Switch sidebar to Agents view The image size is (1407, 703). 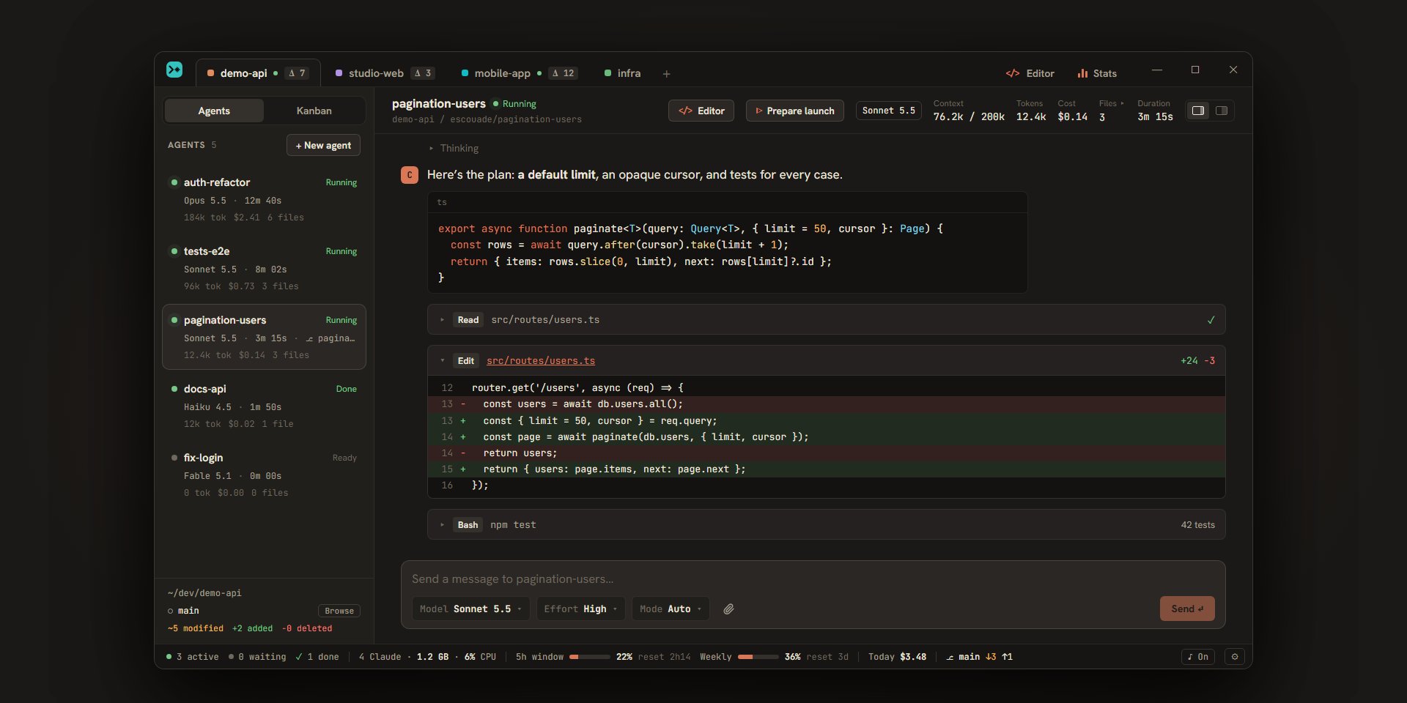[x=214, y=111]
